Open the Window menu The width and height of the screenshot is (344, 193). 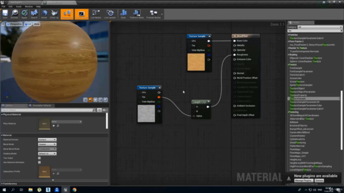(x=28, y=6)
